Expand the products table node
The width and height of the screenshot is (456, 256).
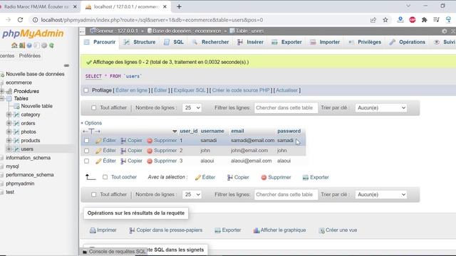tap(9, 141)
